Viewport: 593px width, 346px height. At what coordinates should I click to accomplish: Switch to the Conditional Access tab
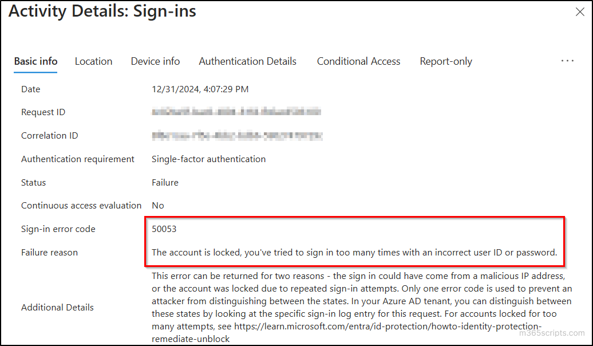tap(358, 61)
